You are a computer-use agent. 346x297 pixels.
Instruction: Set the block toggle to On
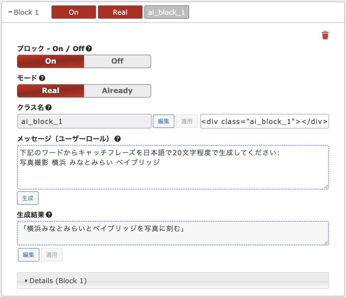(51, 61)
